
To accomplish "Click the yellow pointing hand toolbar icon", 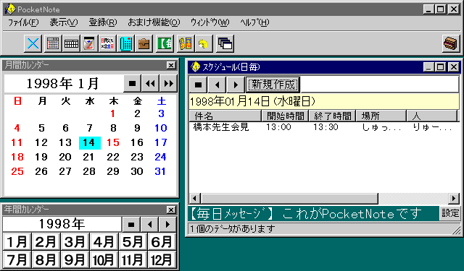I will point(204,43).
